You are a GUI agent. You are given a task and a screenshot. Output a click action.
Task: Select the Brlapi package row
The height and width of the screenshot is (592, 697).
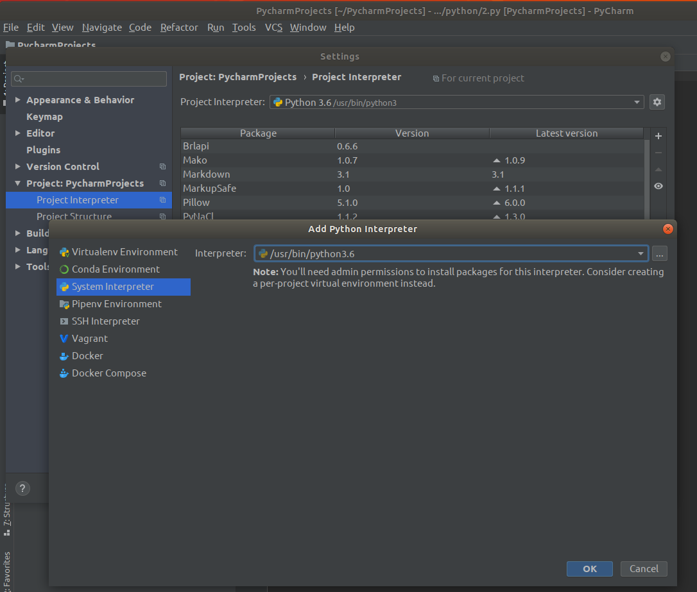[x=413, y=146]
